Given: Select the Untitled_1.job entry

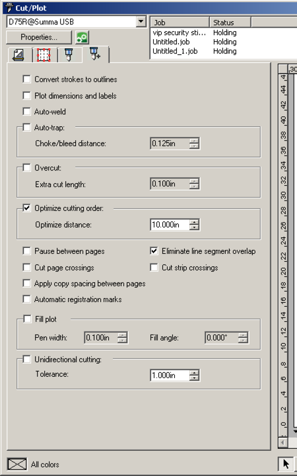Looking at the screenshot, I should pyautogui.click(x=175, y=51).
